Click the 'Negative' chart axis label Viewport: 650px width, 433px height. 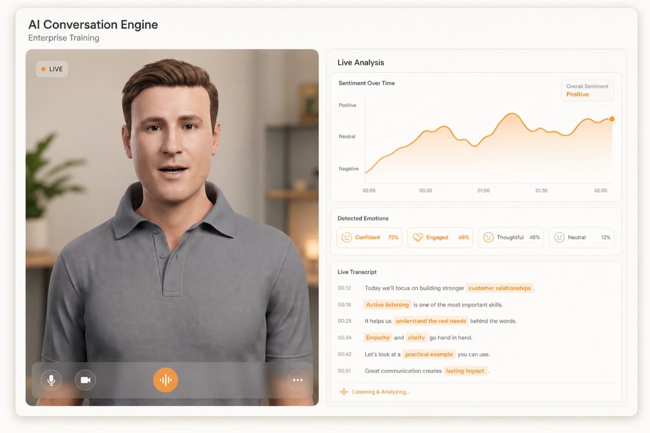pyautogui.click(x=349, y=169)
